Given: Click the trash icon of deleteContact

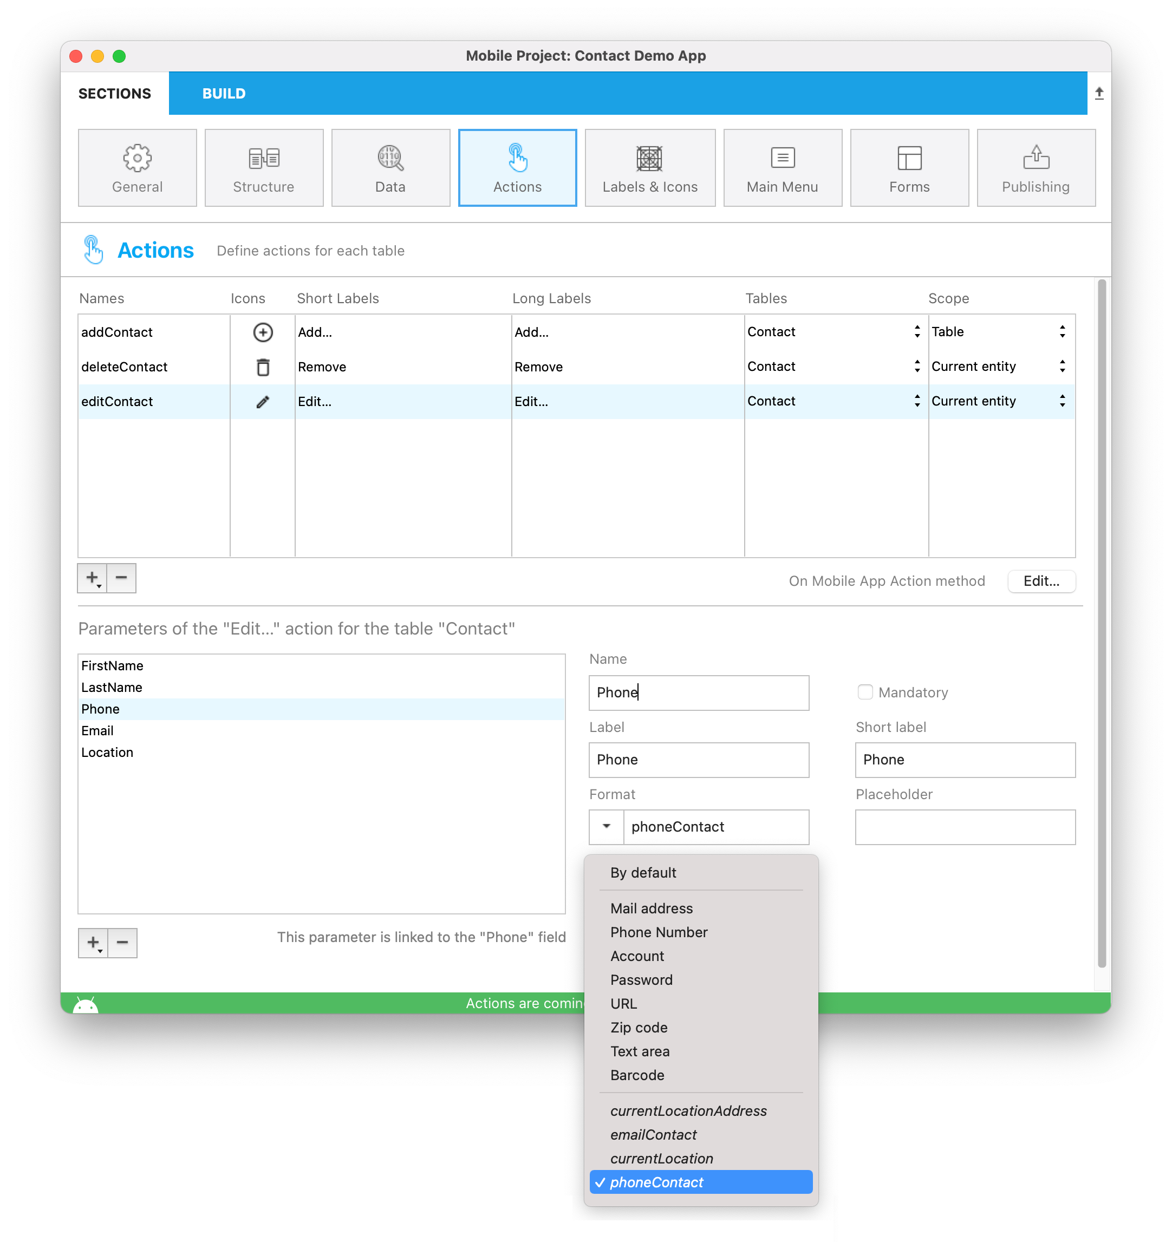Looking at the screenshot, I should pyautogui.click(x=263, y=367).
